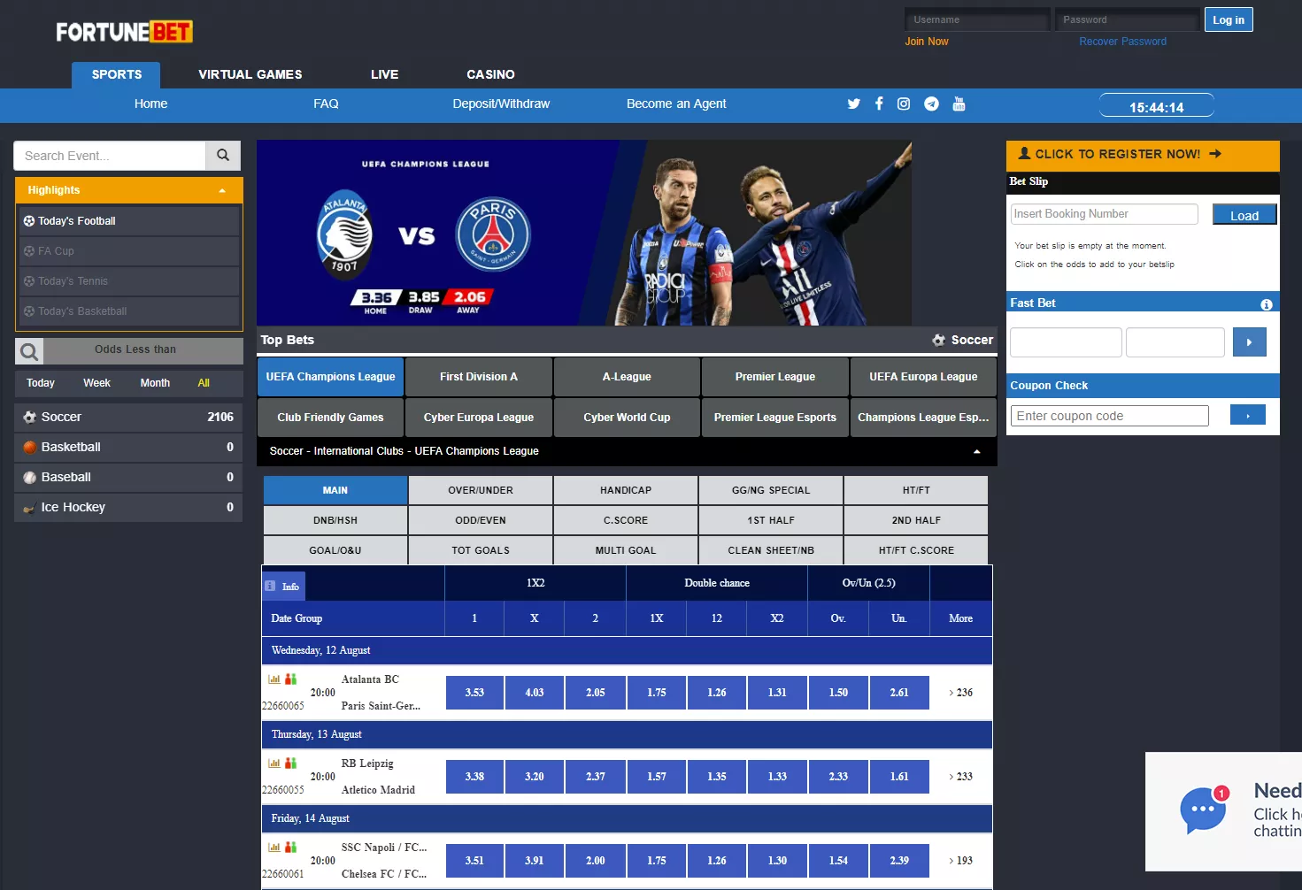The image size is (1302, 890).
Task: Switch the time filter to Week
Action: pos(96,383)
